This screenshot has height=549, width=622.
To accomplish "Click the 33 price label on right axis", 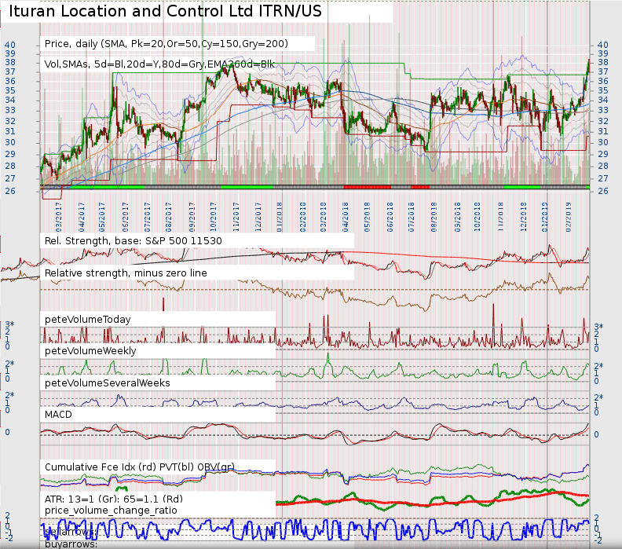I will [x=603, y=110].
